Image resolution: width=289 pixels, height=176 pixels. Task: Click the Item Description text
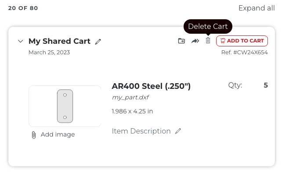coord(141,131)
